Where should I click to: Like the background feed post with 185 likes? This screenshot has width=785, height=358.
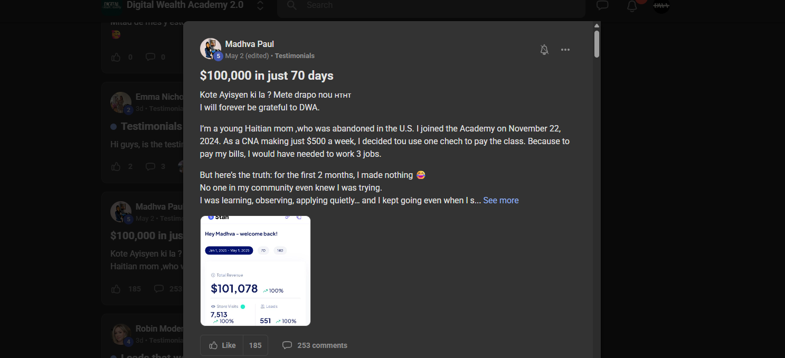click(x=116, y=289)
